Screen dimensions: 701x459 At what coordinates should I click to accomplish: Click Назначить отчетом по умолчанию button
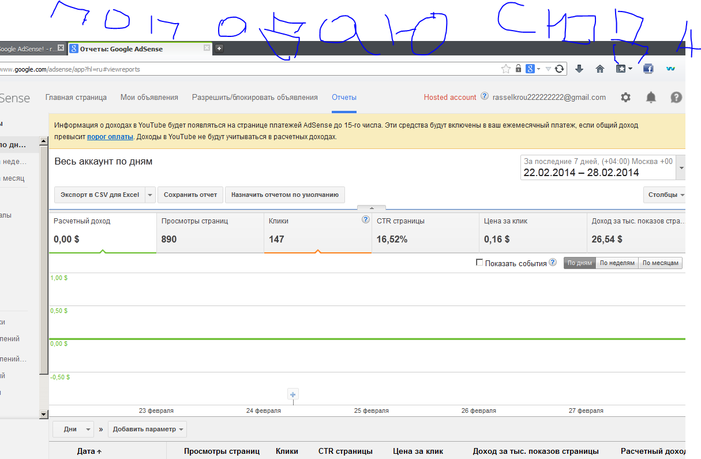[285, 195]
